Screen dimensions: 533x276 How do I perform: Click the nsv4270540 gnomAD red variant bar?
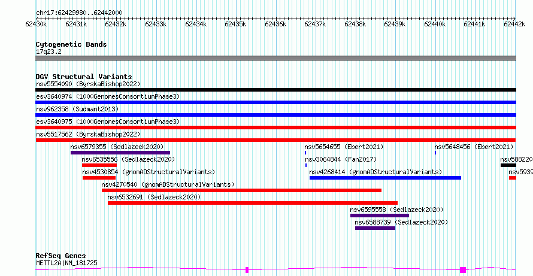(x=242, y=190)
